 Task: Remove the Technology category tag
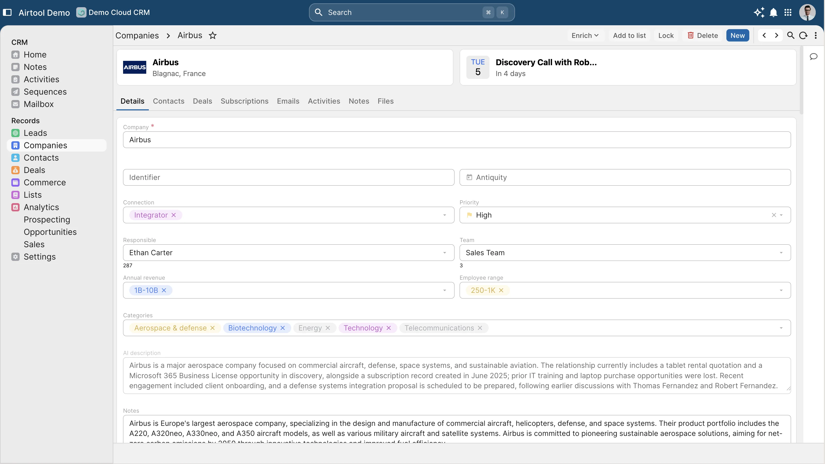(x=389, y=328)
